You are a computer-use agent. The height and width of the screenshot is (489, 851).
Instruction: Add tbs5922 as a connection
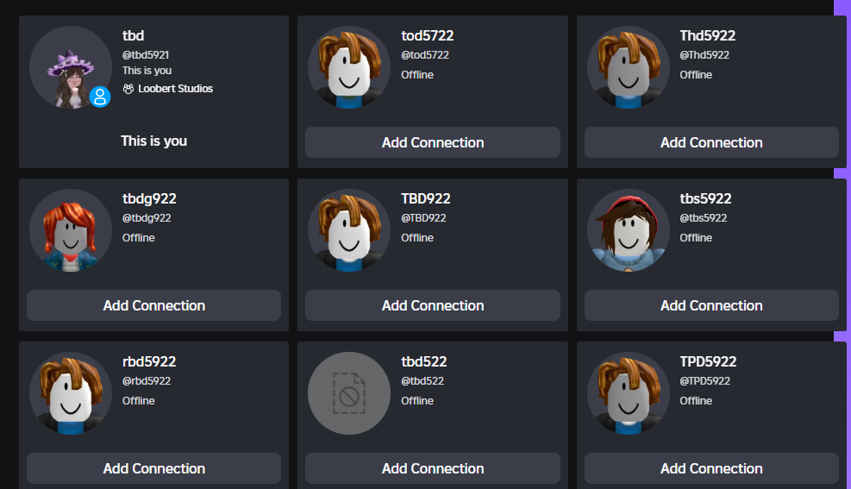point(710,305)
